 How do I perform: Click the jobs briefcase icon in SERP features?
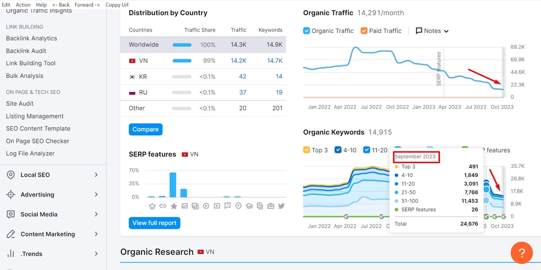point(271,206)
